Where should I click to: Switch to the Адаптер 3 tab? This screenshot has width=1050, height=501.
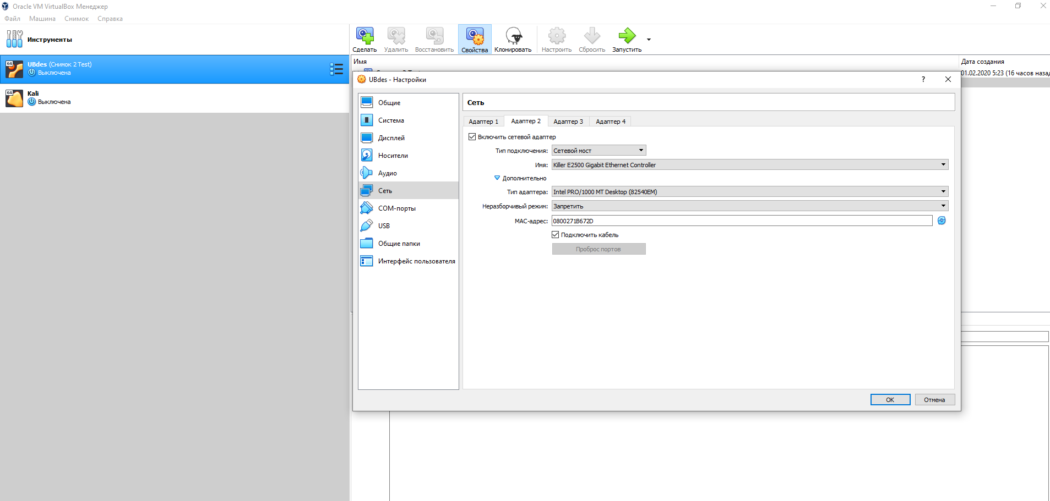click(x=568, y=122)
